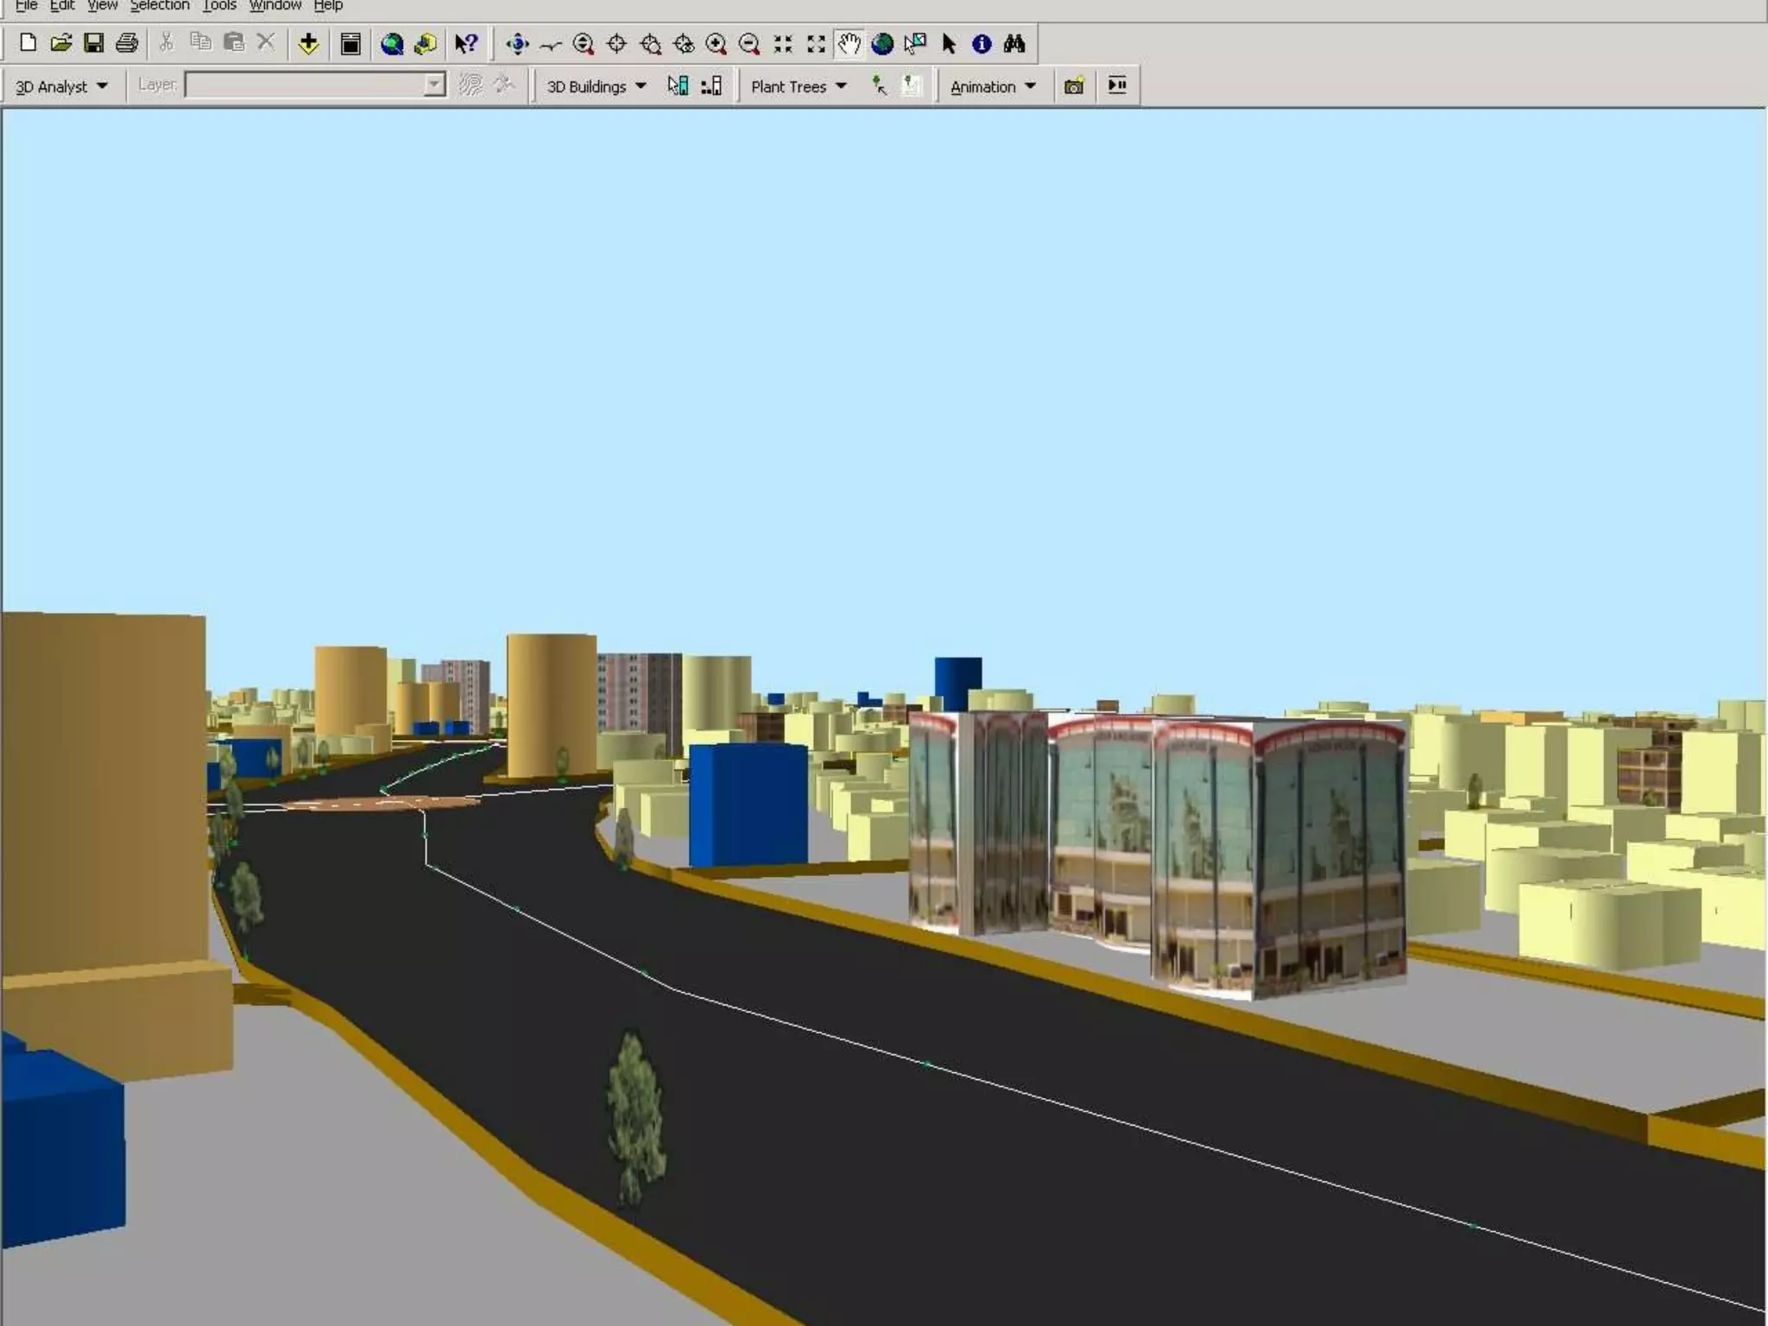Viewport: 1768px width, 1326px height.
Task: Expand the Plant Trees dropdown
Action: 798,86
